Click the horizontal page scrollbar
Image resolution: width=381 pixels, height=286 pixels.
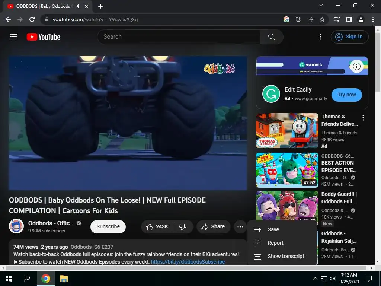[x=186, y=268]
